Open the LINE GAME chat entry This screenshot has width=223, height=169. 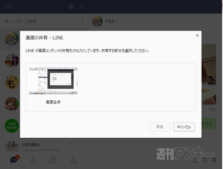pyautogui.click(x=12, y=126)
